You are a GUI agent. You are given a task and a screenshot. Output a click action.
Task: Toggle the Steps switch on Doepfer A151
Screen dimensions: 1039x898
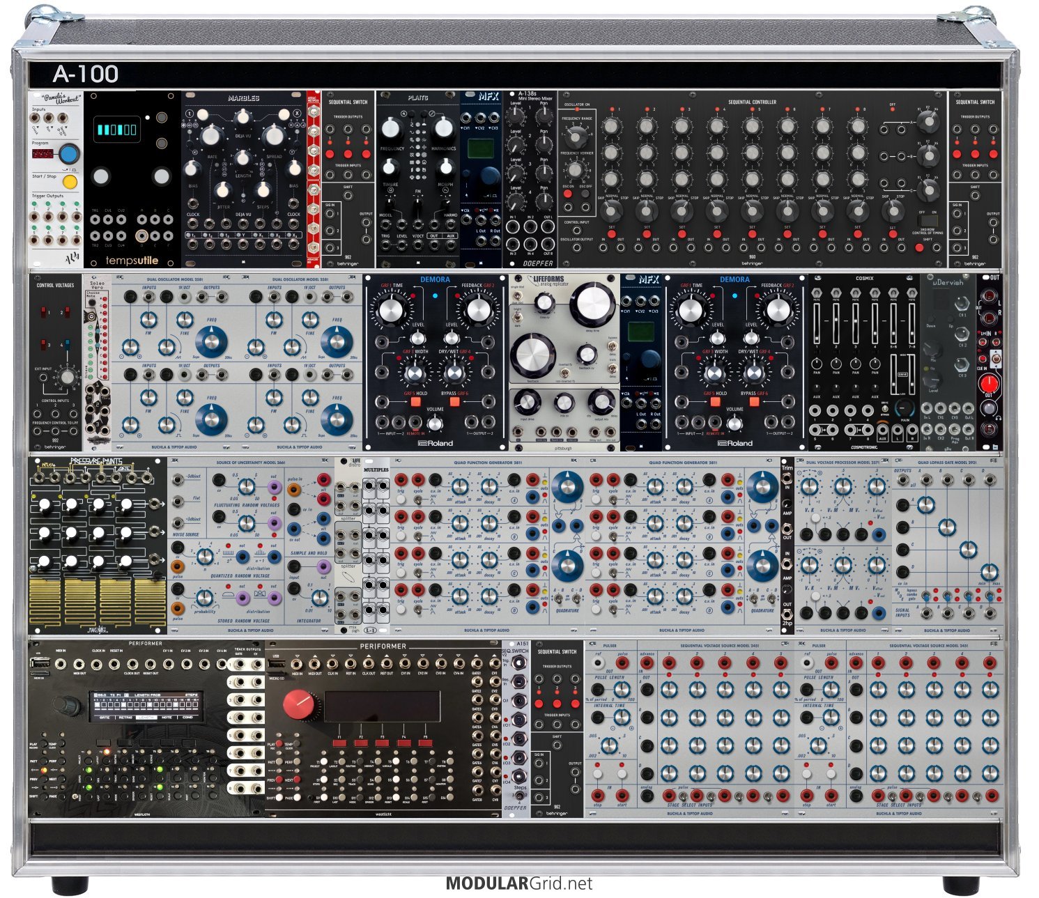(x=520, y=796)
